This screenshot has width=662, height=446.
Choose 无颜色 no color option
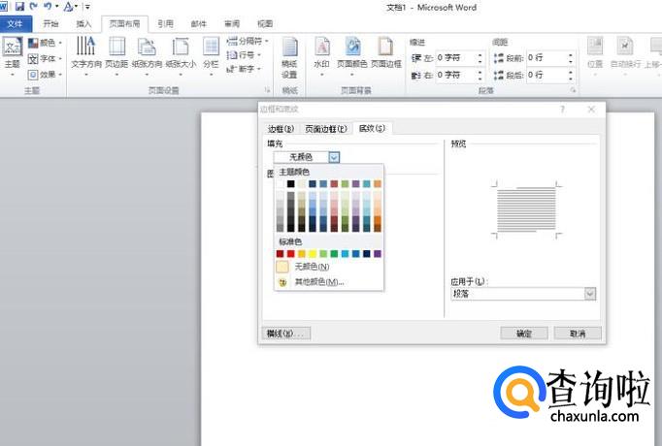tap(328, 267)
